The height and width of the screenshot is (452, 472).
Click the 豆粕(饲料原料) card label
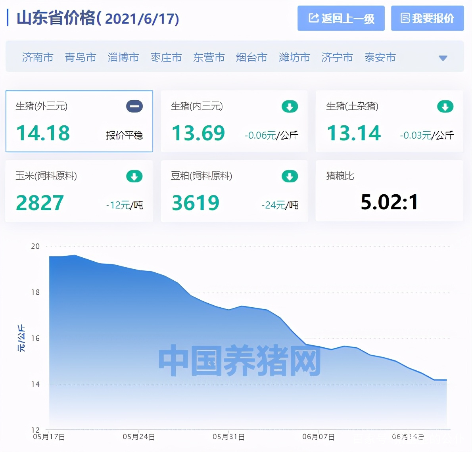click(x=201, y=176)
